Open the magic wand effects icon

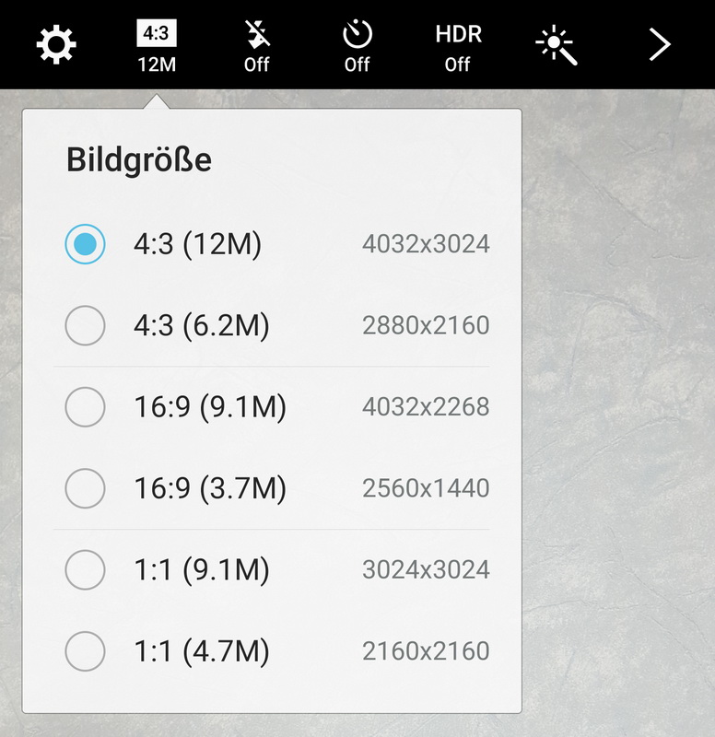558,45
